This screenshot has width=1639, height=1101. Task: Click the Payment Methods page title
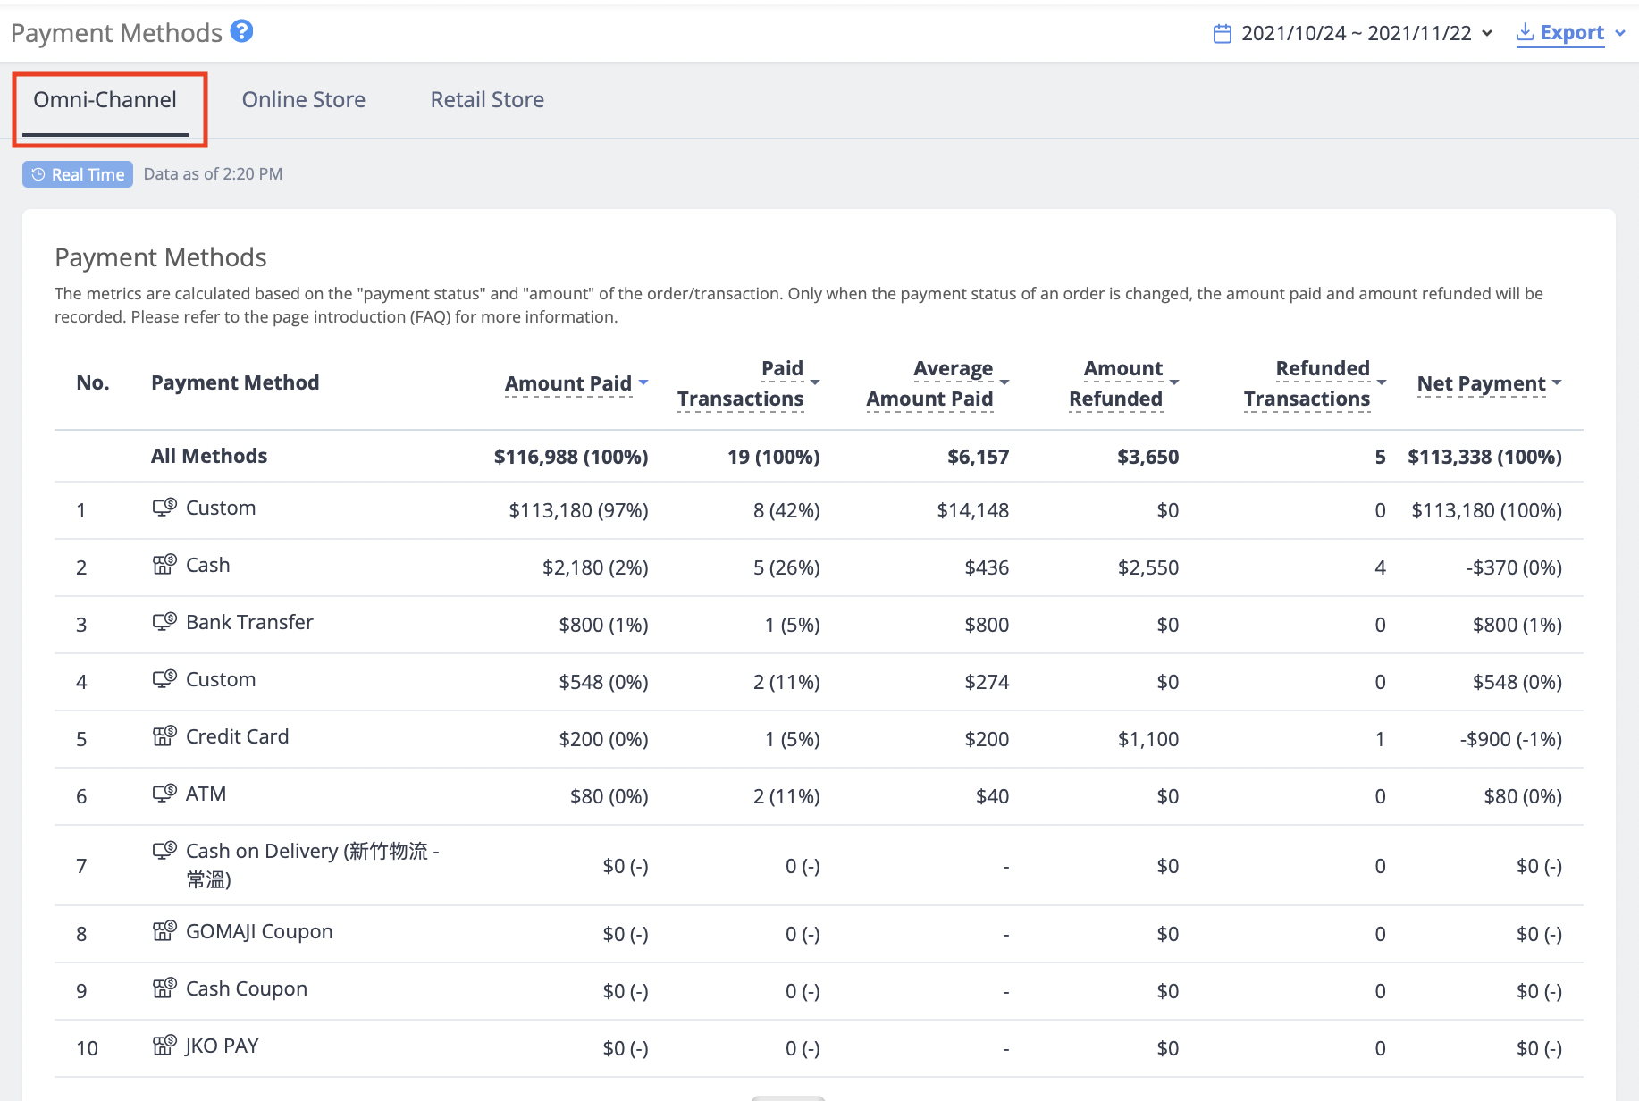tap(116, 33)
